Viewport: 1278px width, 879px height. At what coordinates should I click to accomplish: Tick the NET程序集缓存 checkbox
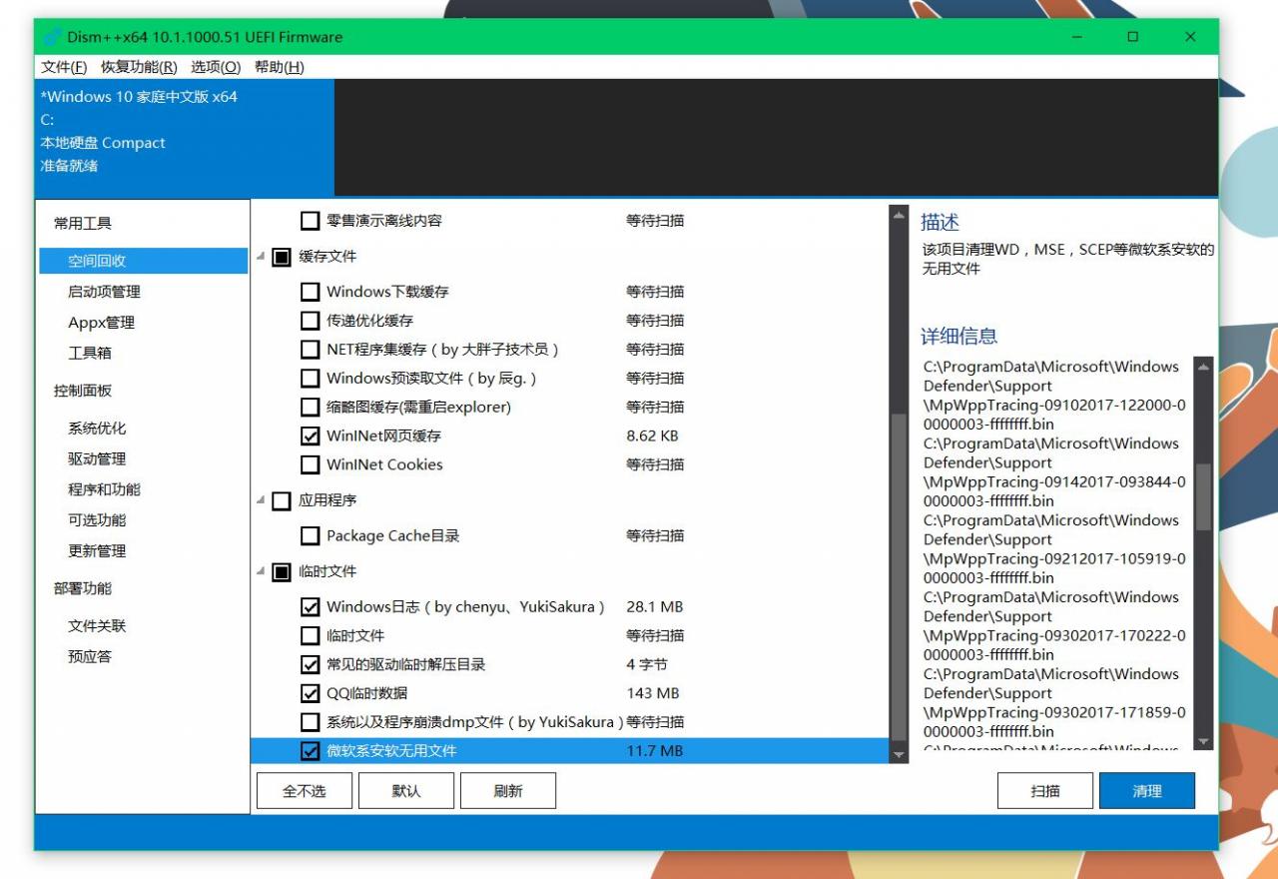(x=311, y=351)
